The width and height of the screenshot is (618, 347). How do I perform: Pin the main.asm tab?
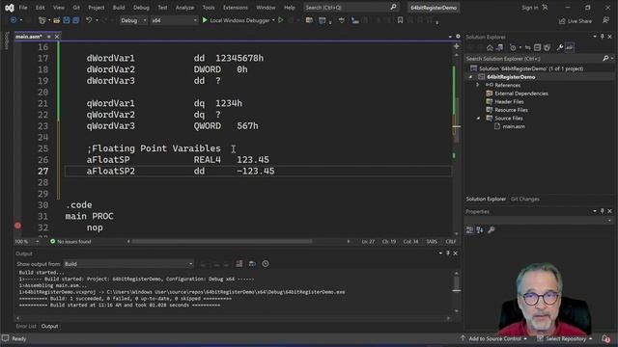[49, 37]
